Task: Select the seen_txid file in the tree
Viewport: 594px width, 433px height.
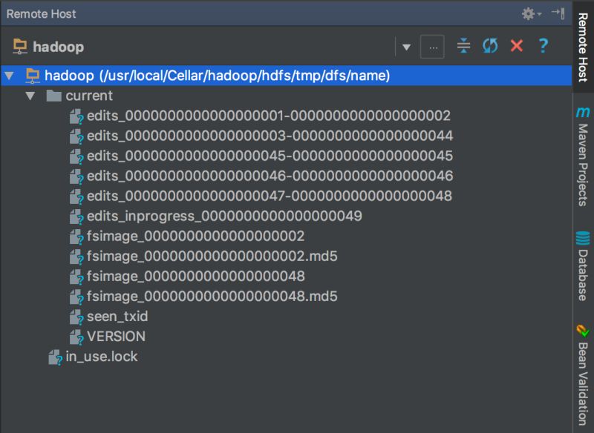Action: tap(119, 316)
